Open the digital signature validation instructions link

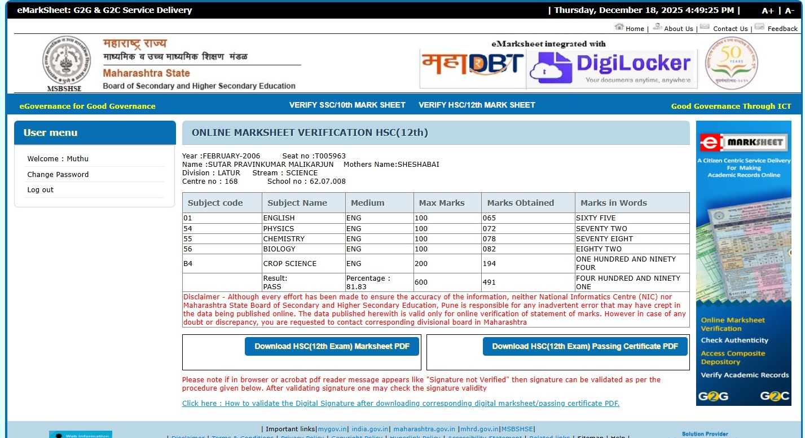tap(401, 404)
